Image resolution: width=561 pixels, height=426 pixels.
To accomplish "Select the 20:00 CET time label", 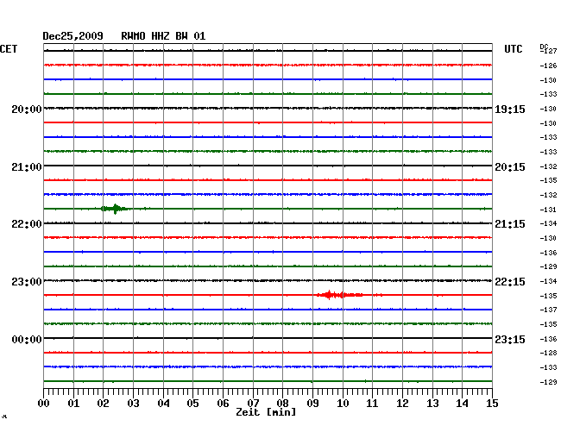I will coord(27,110).
